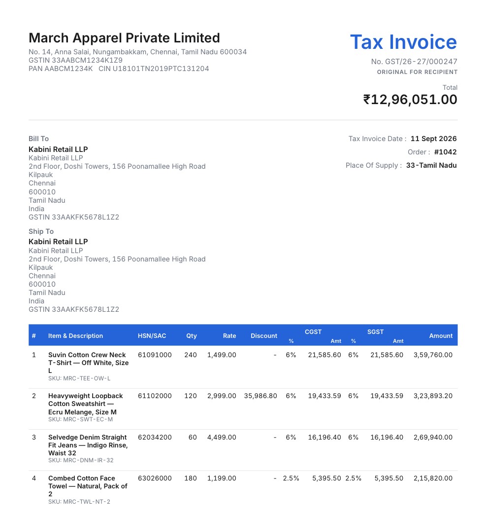The image size is (487, 518).
Task: Click the amount 2,15,820.00
Action: pos(433,478)
